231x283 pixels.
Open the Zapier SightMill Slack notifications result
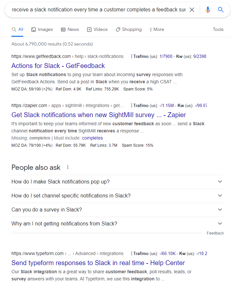tap(98, 115)
